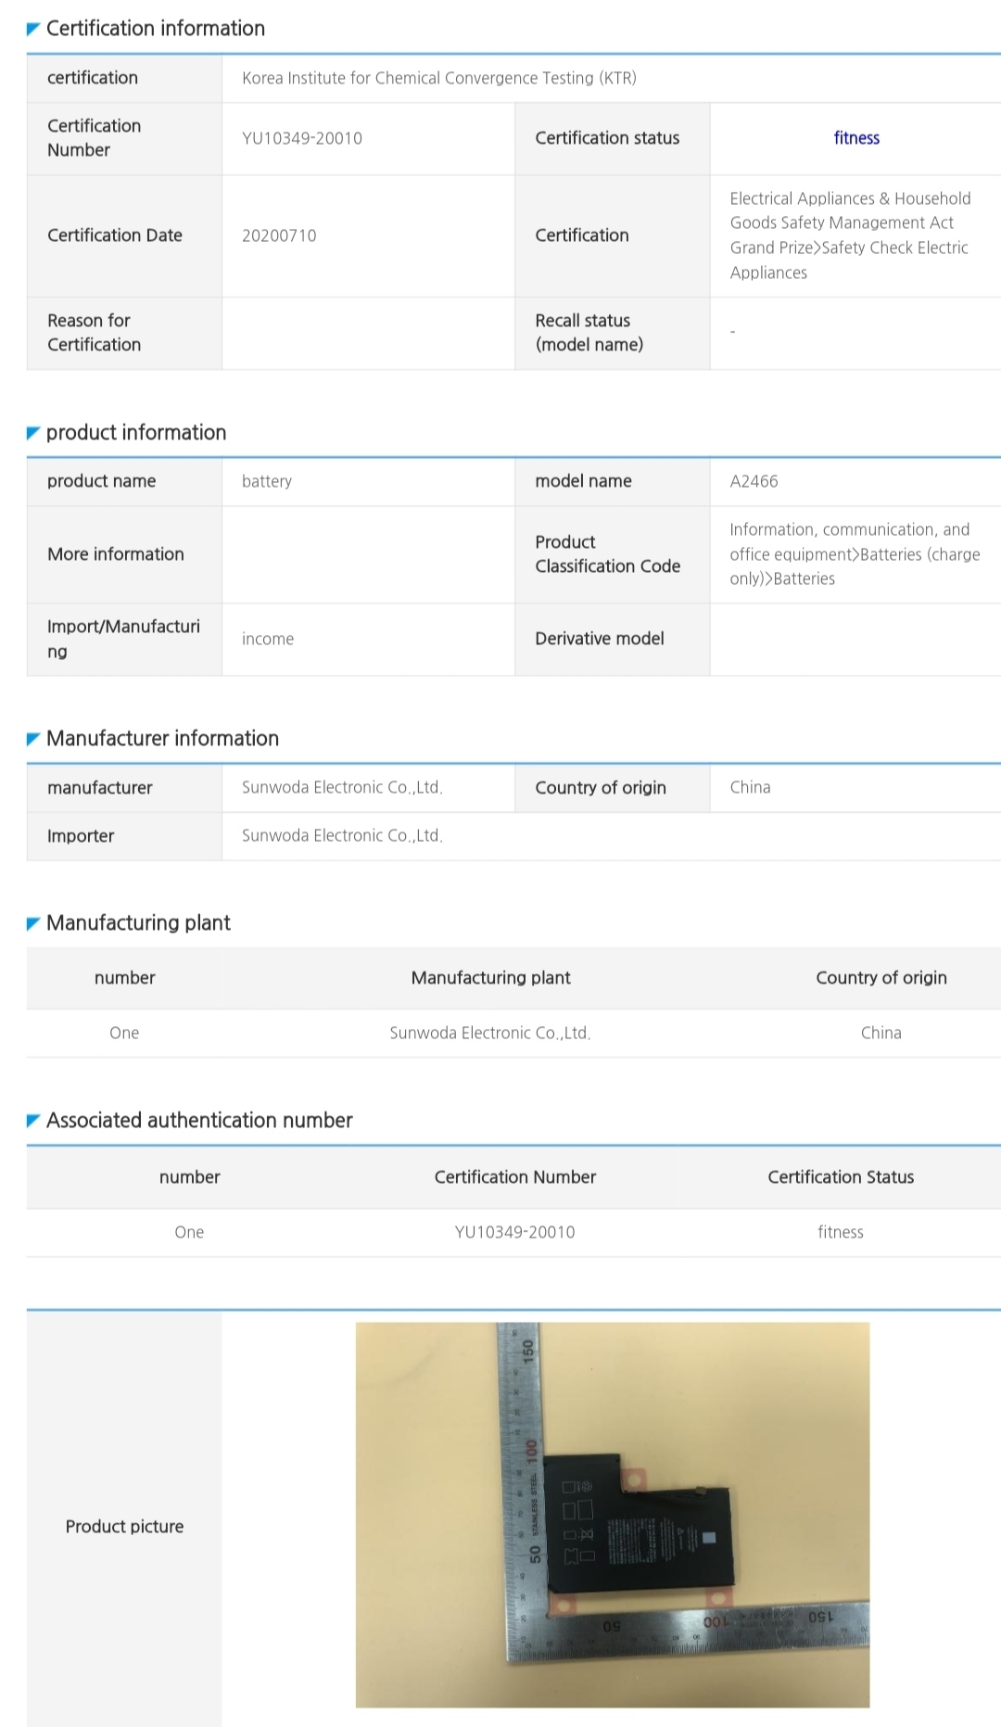Click the Manufacturer information section triangle
This screenshot has width=1001, height=1727.
tap(33, 739)
